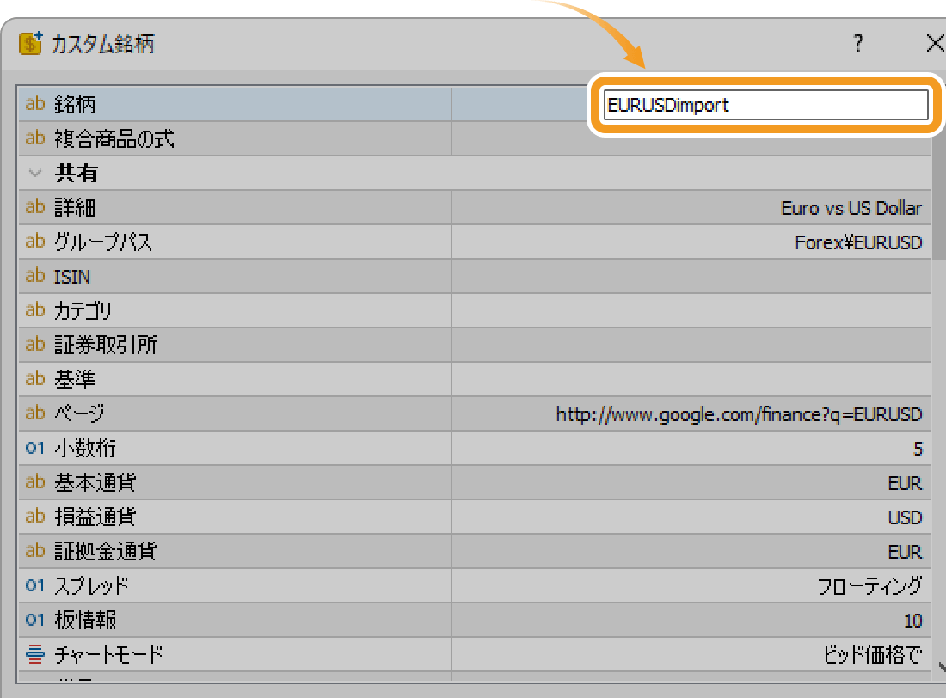Click the empty 証券取引所 value cell
Viewport: 946px width, 698px height.
(691, 345)
